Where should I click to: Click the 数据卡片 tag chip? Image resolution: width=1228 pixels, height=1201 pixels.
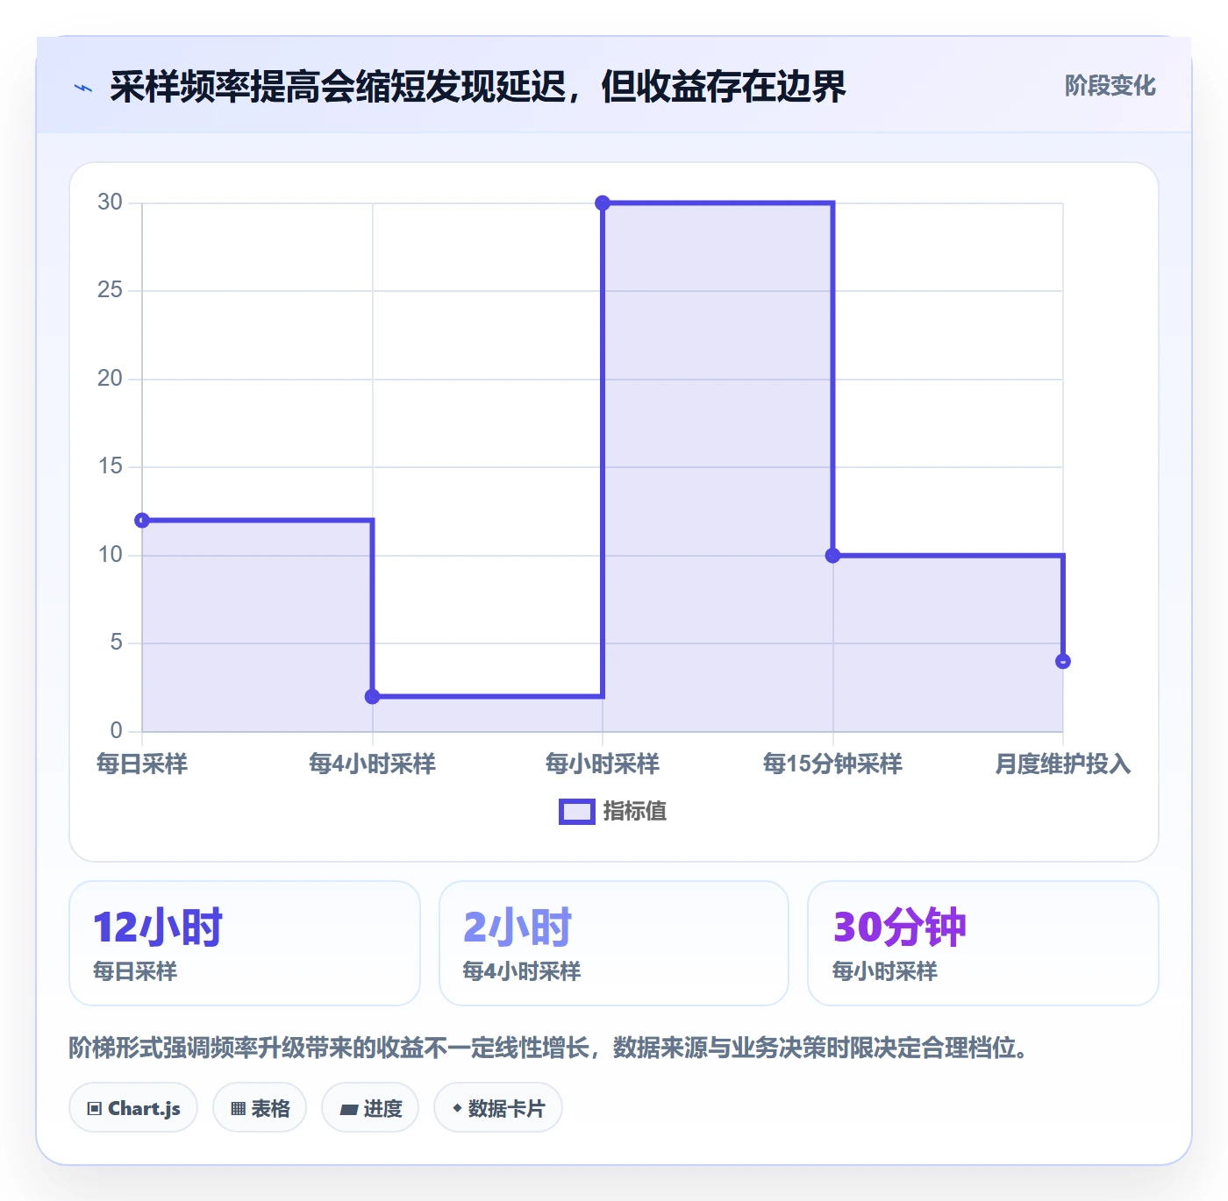pos(498,1108)
